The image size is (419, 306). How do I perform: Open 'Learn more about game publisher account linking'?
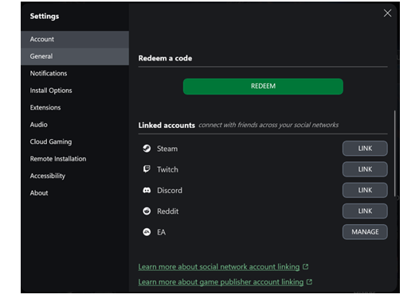tap(221, 282)
